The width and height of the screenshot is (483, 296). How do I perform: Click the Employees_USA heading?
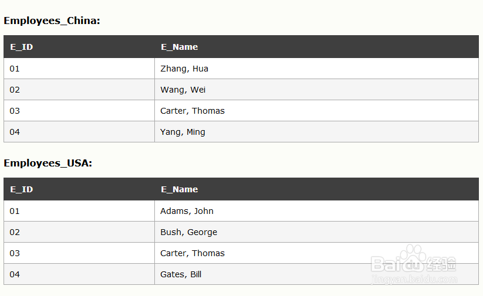(x=48, y=163)
